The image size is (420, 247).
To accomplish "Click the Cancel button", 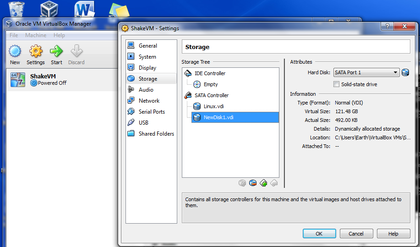I will (356, 233).
